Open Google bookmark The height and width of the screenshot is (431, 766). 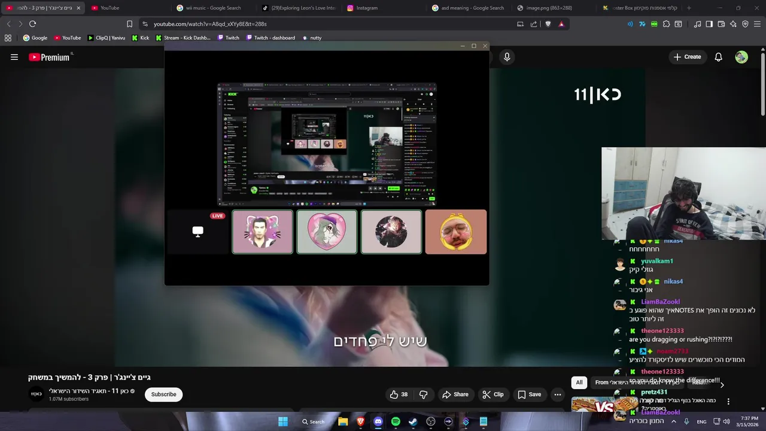35,38
